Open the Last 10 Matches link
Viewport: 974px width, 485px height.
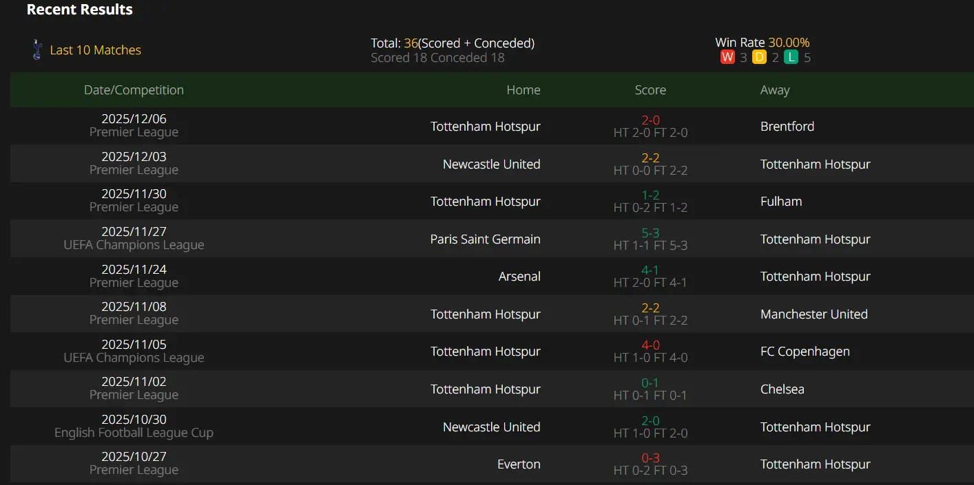click(96, 50)
